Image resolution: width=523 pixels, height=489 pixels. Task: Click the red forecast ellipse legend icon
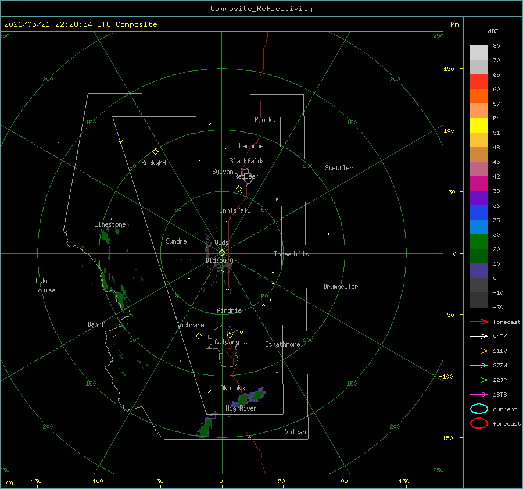(x=479, y=423)
